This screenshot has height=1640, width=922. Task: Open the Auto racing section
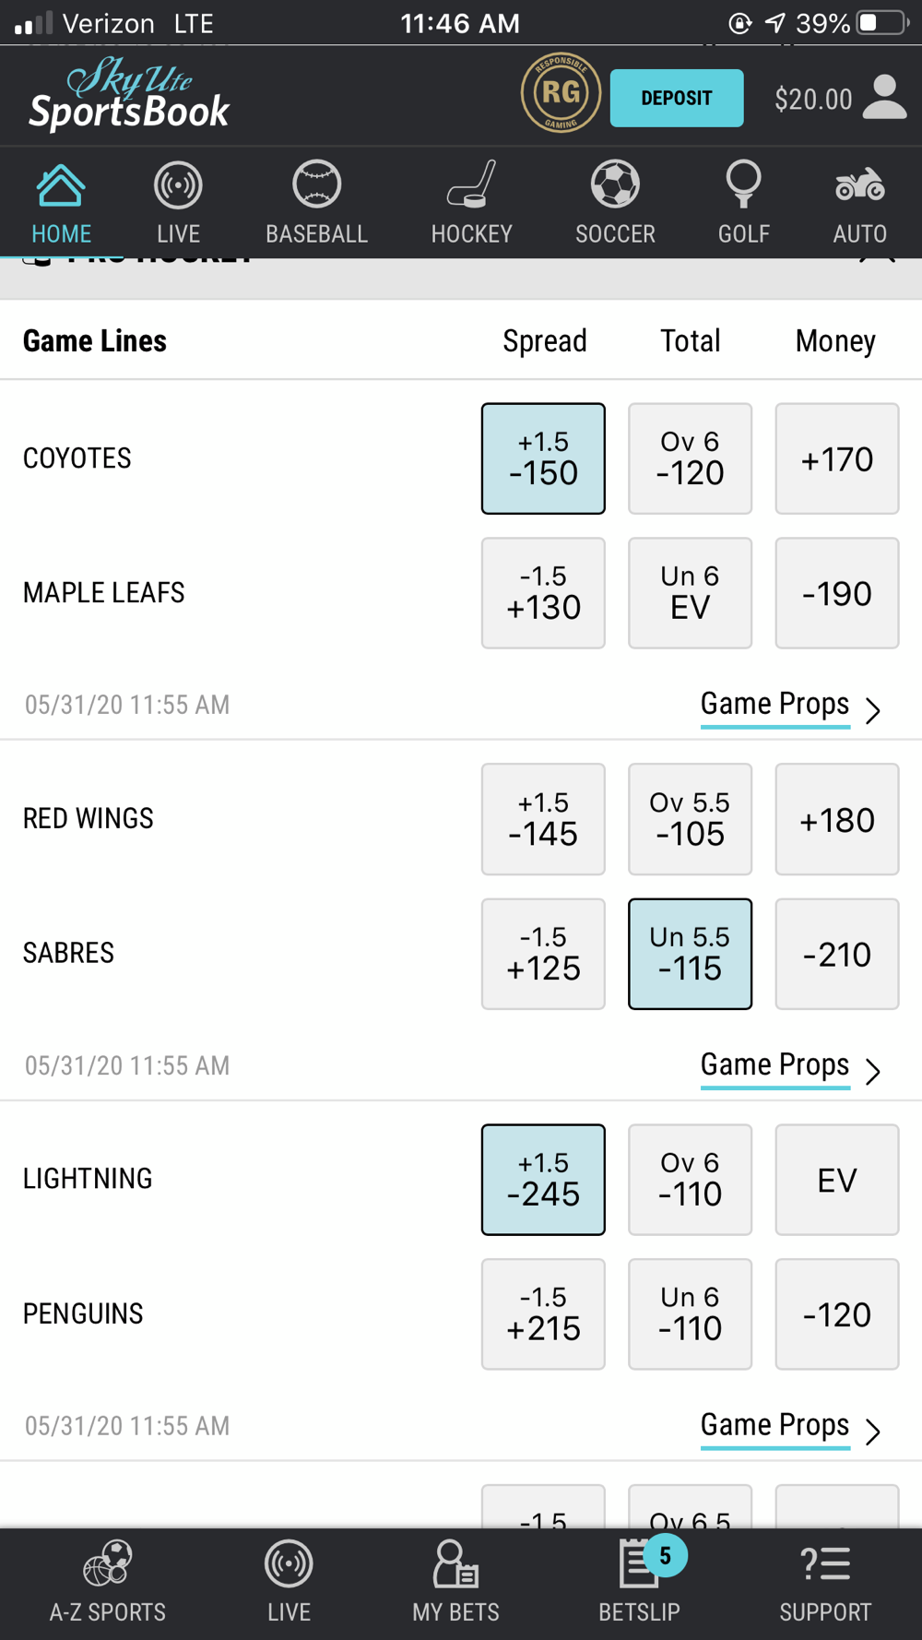tap(859, 202)
